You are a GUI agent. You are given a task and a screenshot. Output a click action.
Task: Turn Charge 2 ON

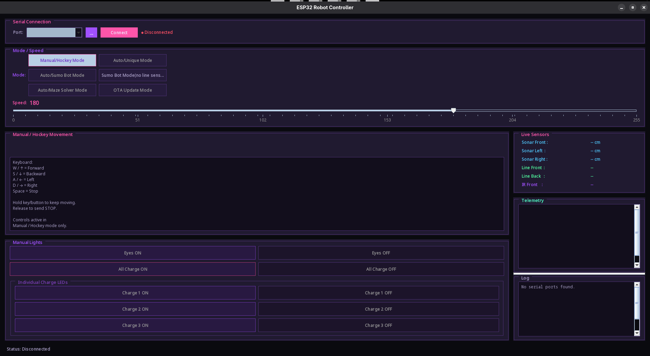135,309
